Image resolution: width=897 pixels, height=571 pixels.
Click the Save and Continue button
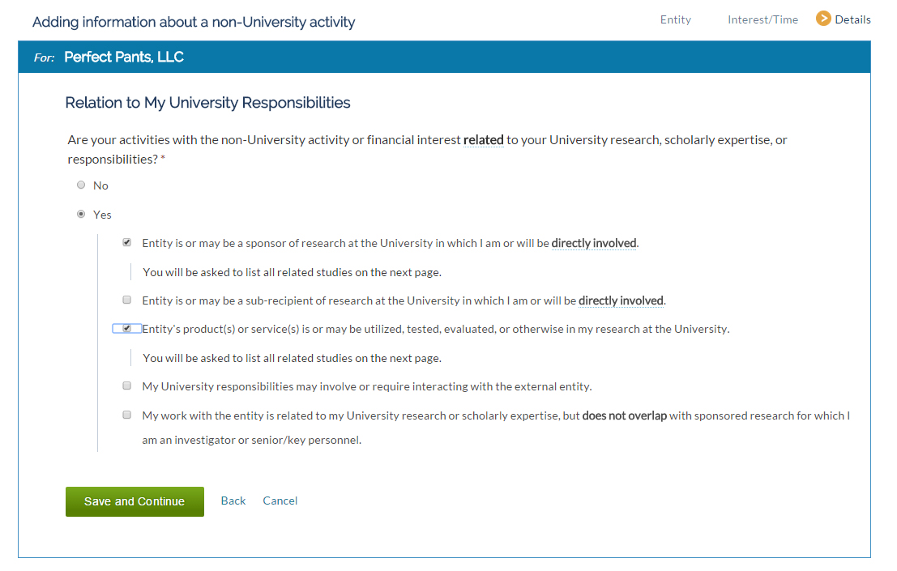click(x=135, y=502)
